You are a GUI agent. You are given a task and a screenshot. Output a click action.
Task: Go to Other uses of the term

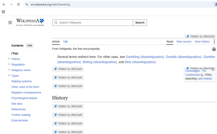coord(25,87)
